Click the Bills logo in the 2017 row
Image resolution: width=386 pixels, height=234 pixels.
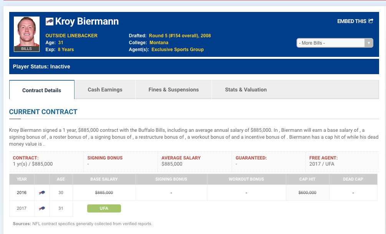(x=42, y=208)
